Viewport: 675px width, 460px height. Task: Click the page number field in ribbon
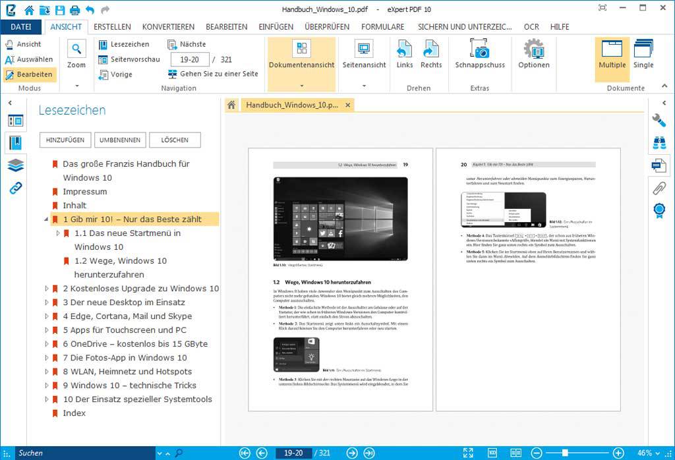190,59
